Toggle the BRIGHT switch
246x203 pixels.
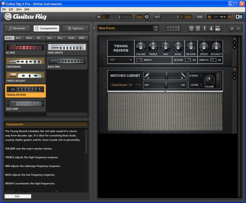click(139, 60)
